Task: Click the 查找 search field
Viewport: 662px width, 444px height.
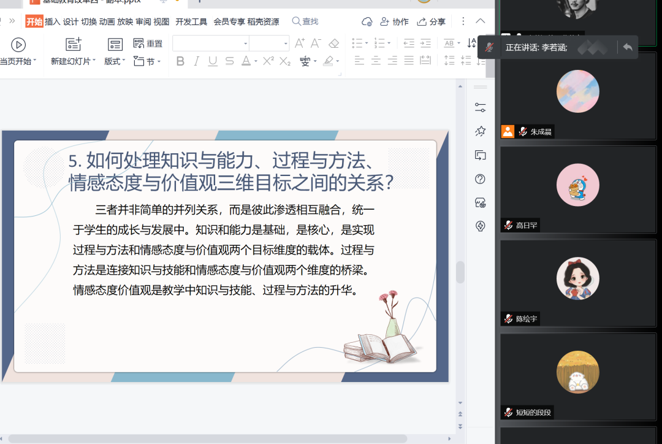Action: (x=305, y=21)
